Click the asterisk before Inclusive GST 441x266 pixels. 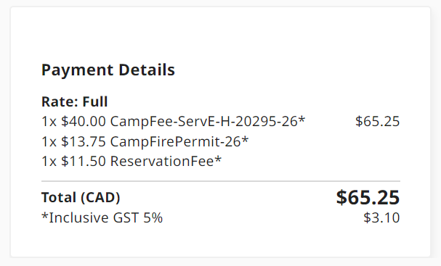point(45,216)
